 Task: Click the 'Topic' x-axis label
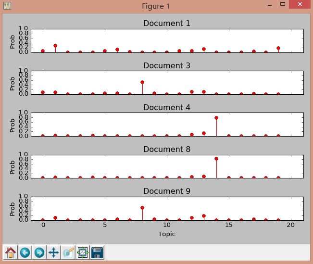tap(167, 234)
